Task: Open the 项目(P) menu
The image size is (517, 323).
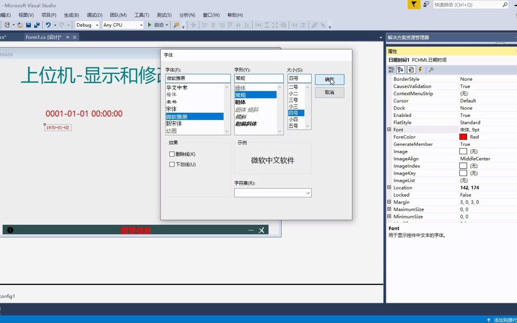Action: click(49, 15)
